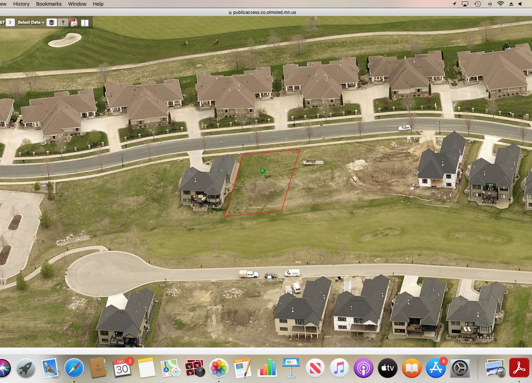This screenshot has height=383, width=532.
Task: Open Books from the Dock
Action: coord(412,368)
